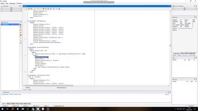Pin the Сообщения panel
198x111 pixels.
(x=168, y=92)
